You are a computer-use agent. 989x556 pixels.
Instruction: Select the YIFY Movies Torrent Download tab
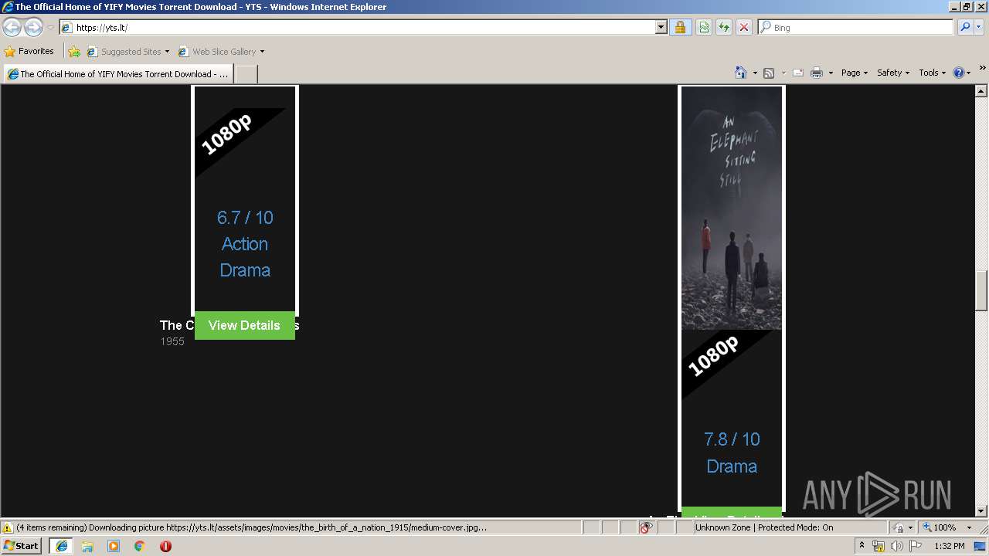[118, 74]
